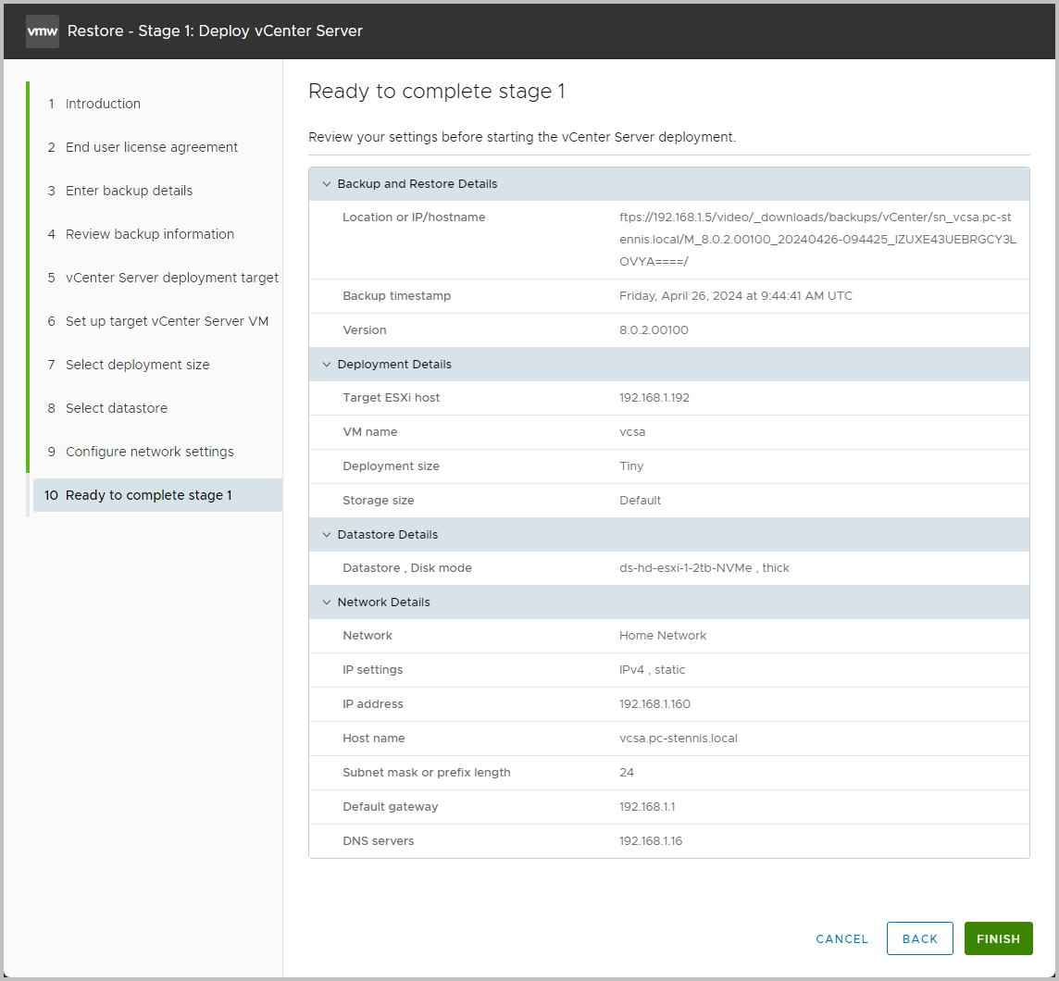Click the chevron next to Backup and Restore Details
This screenshot has height=981, width=1059.
click(327, 183)
